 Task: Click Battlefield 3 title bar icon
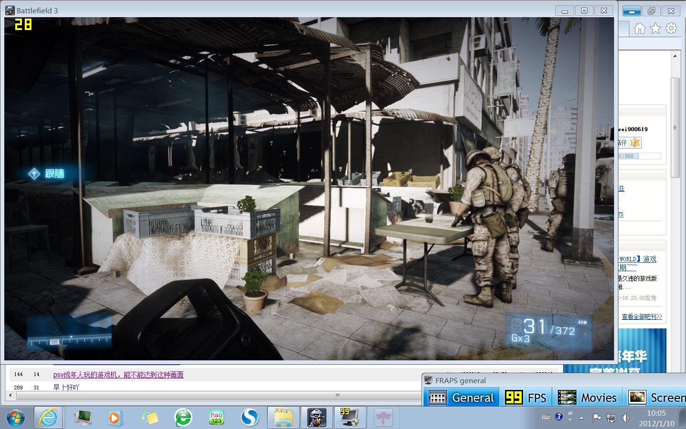coord(10,10)
